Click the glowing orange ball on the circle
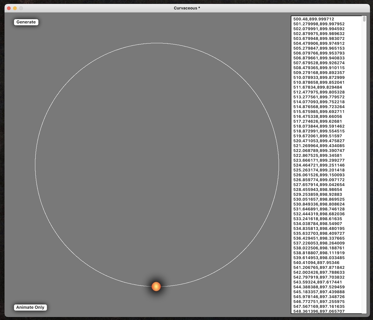373x320 pixels. pos(156,287)
